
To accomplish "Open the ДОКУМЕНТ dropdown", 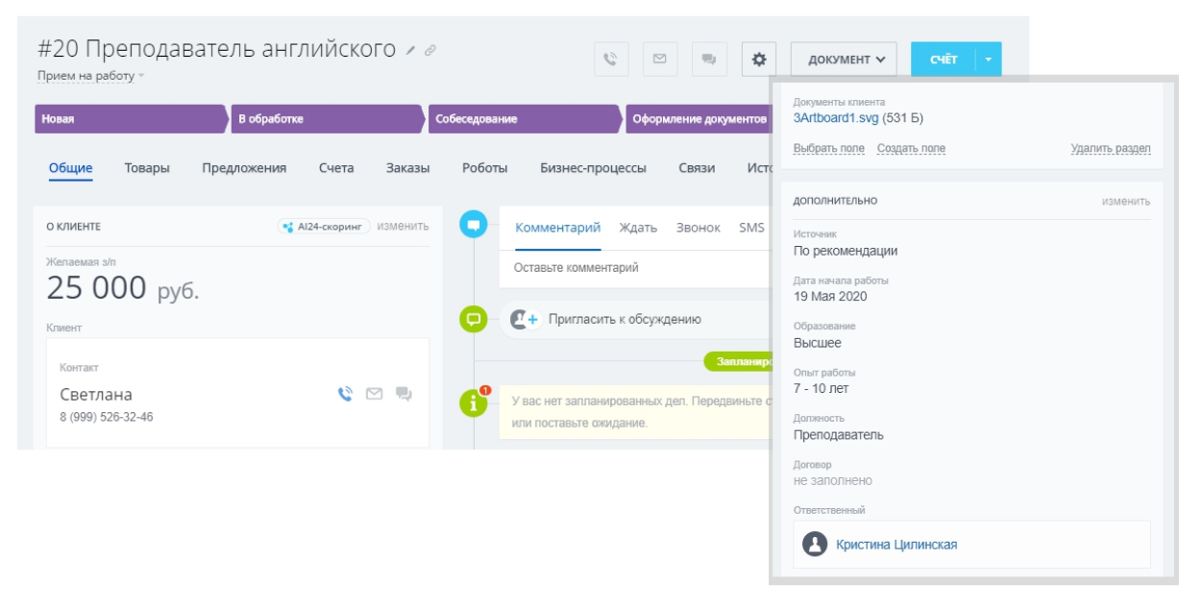I will [x=844, y=59].
